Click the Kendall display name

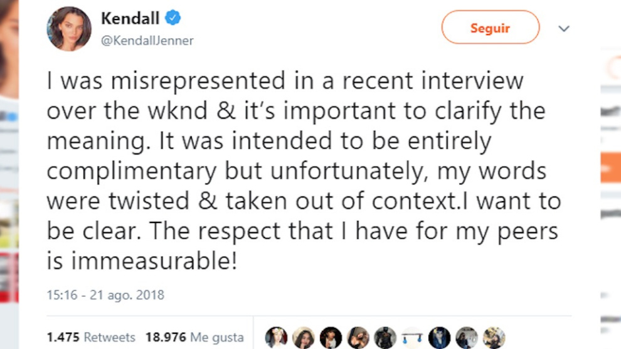(130, 19)
